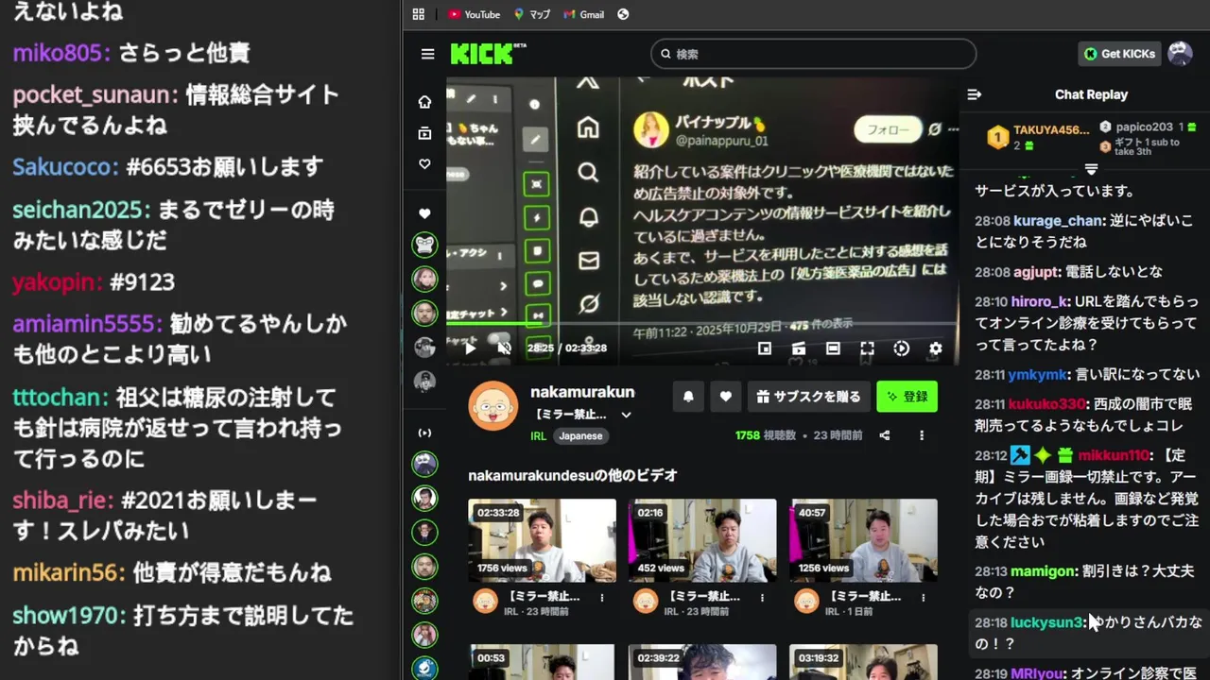Open nakamurakun channel avatar

[x=493, y=406]
